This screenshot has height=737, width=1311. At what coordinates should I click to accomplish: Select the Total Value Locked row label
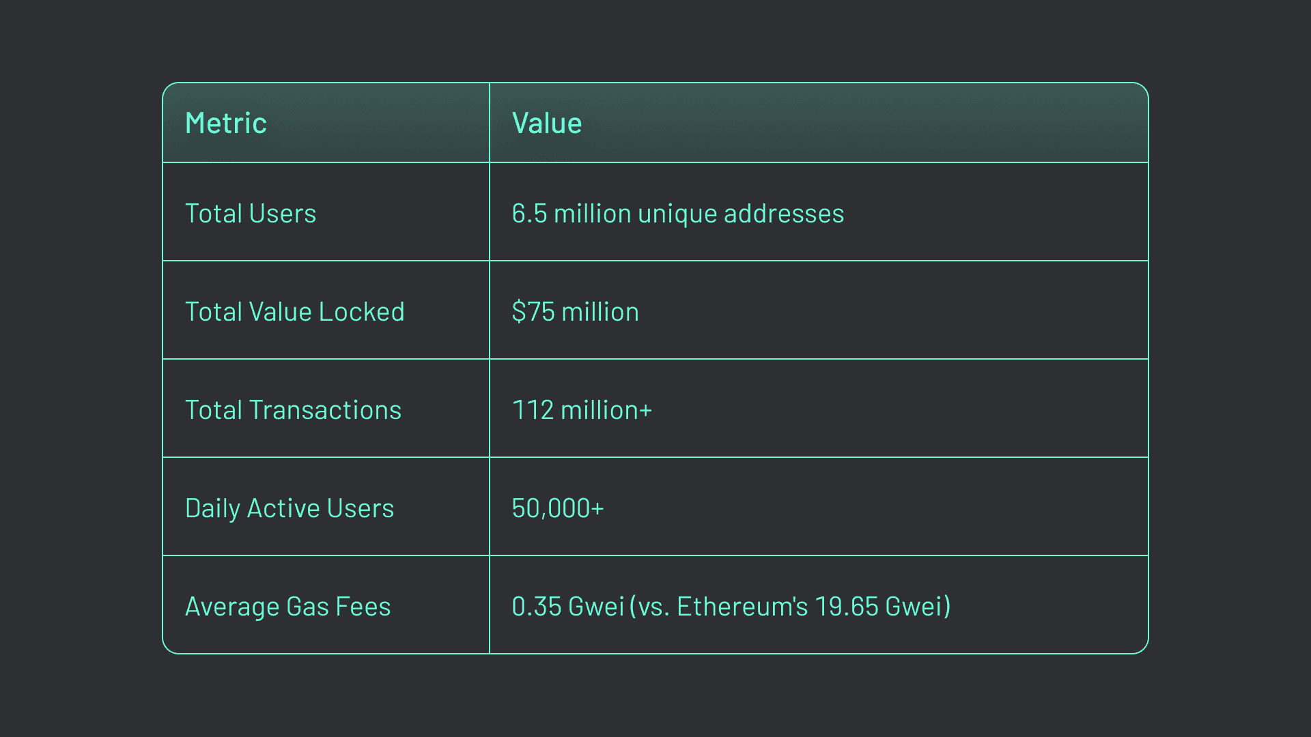[x=295, y=310]
